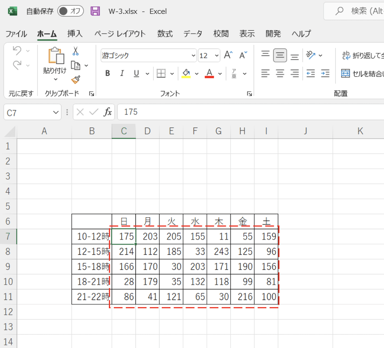
Task: Select cell G8 containing 243
Action: (x=218, y=251)
